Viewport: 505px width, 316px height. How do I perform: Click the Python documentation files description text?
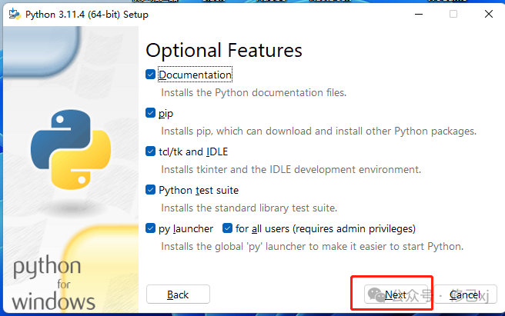click(253, 93)
